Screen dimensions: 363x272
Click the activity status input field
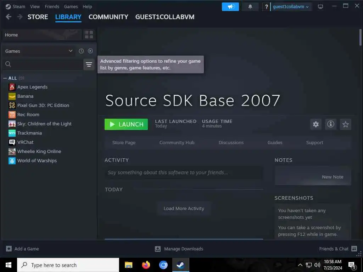[184, 172]
